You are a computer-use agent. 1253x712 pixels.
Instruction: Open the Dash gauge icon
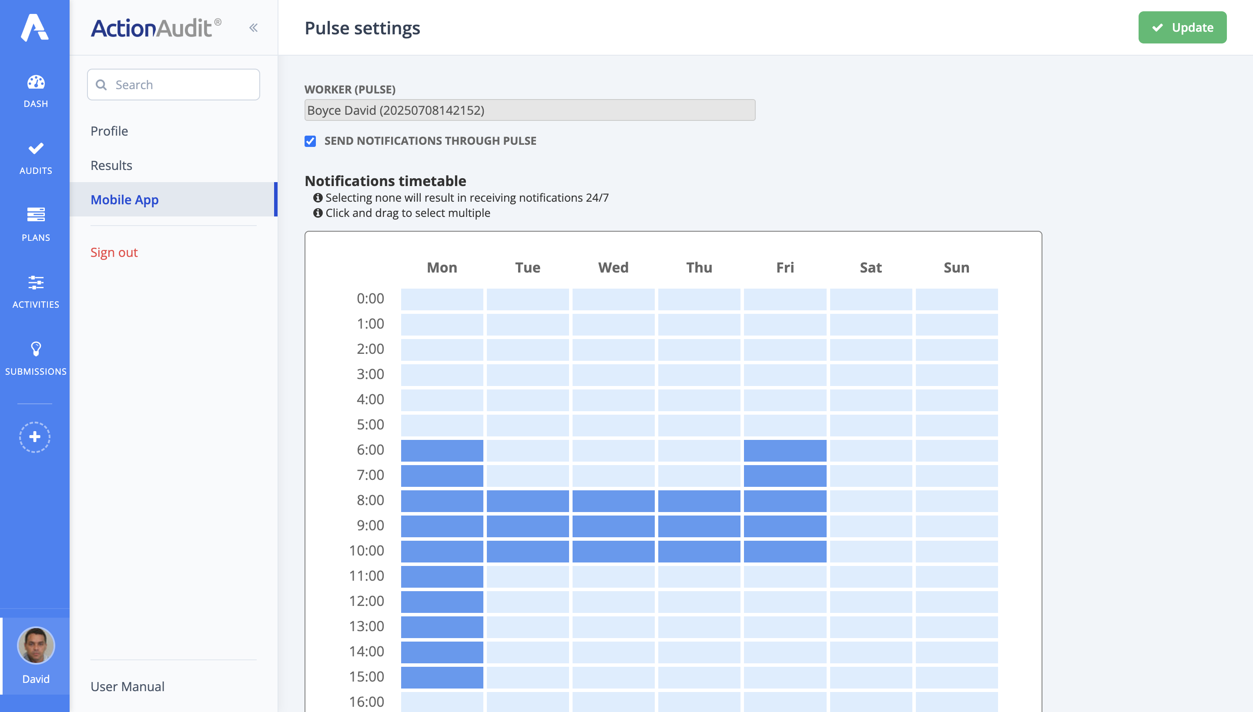click(x=36, y=82)
